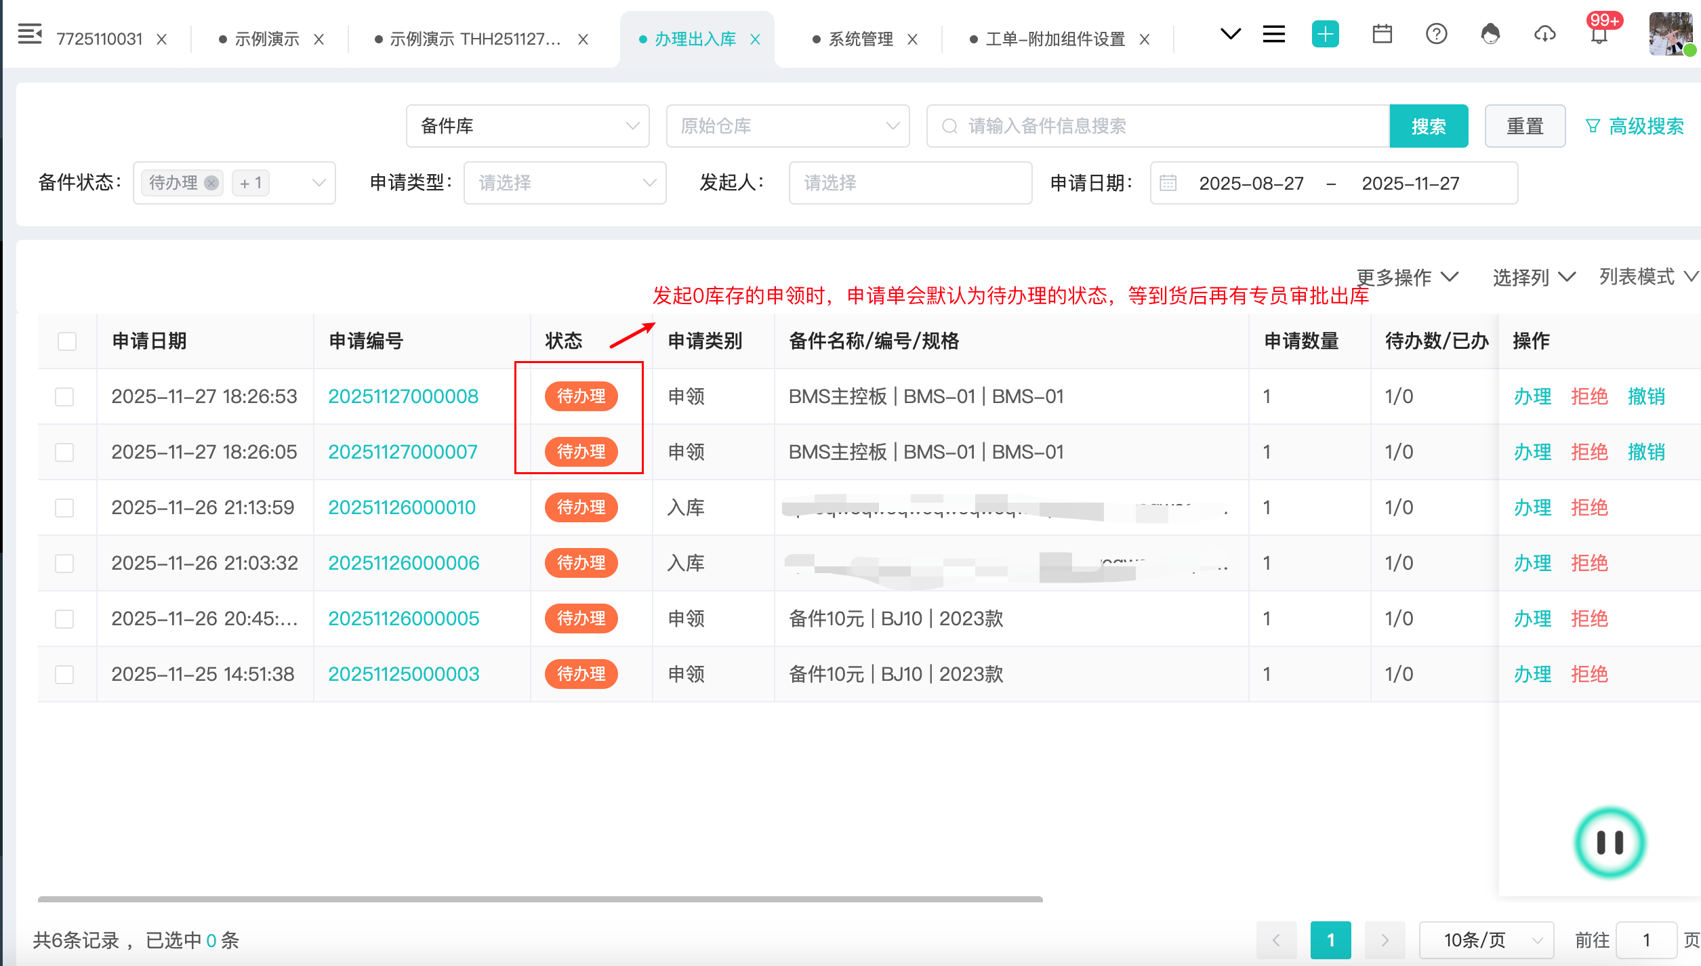1701x966 pixels.
Task: Toggle the select-all checkbox in the table header
Action: [x=67, y=341]
